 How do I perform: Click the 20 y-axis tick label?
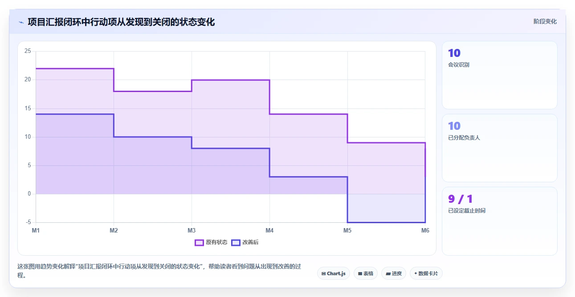pos(28,80)
